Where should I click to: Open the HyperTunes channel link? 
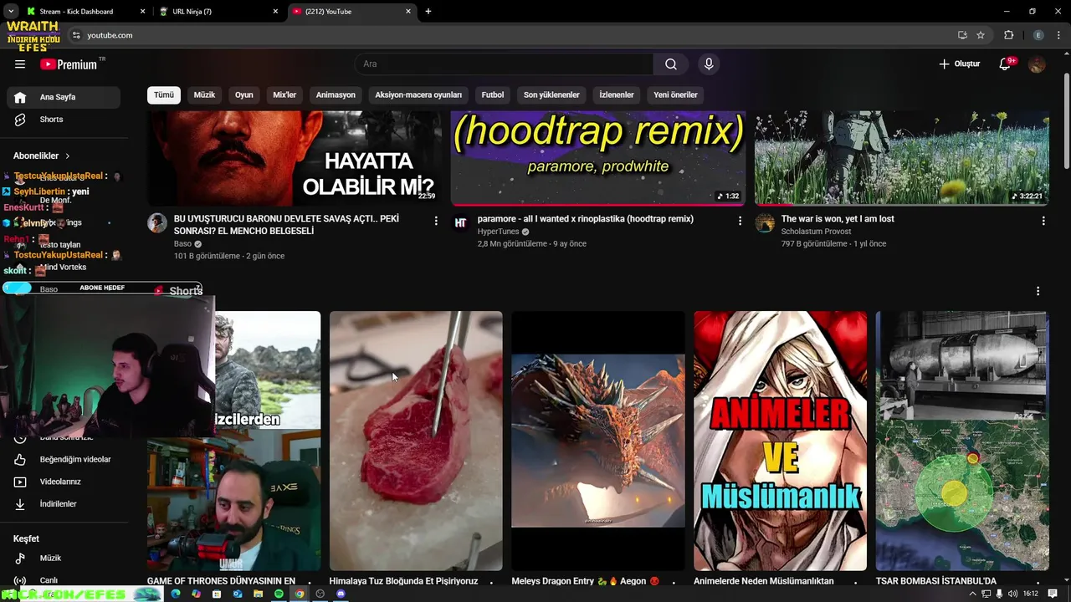[x=499, y=232]
